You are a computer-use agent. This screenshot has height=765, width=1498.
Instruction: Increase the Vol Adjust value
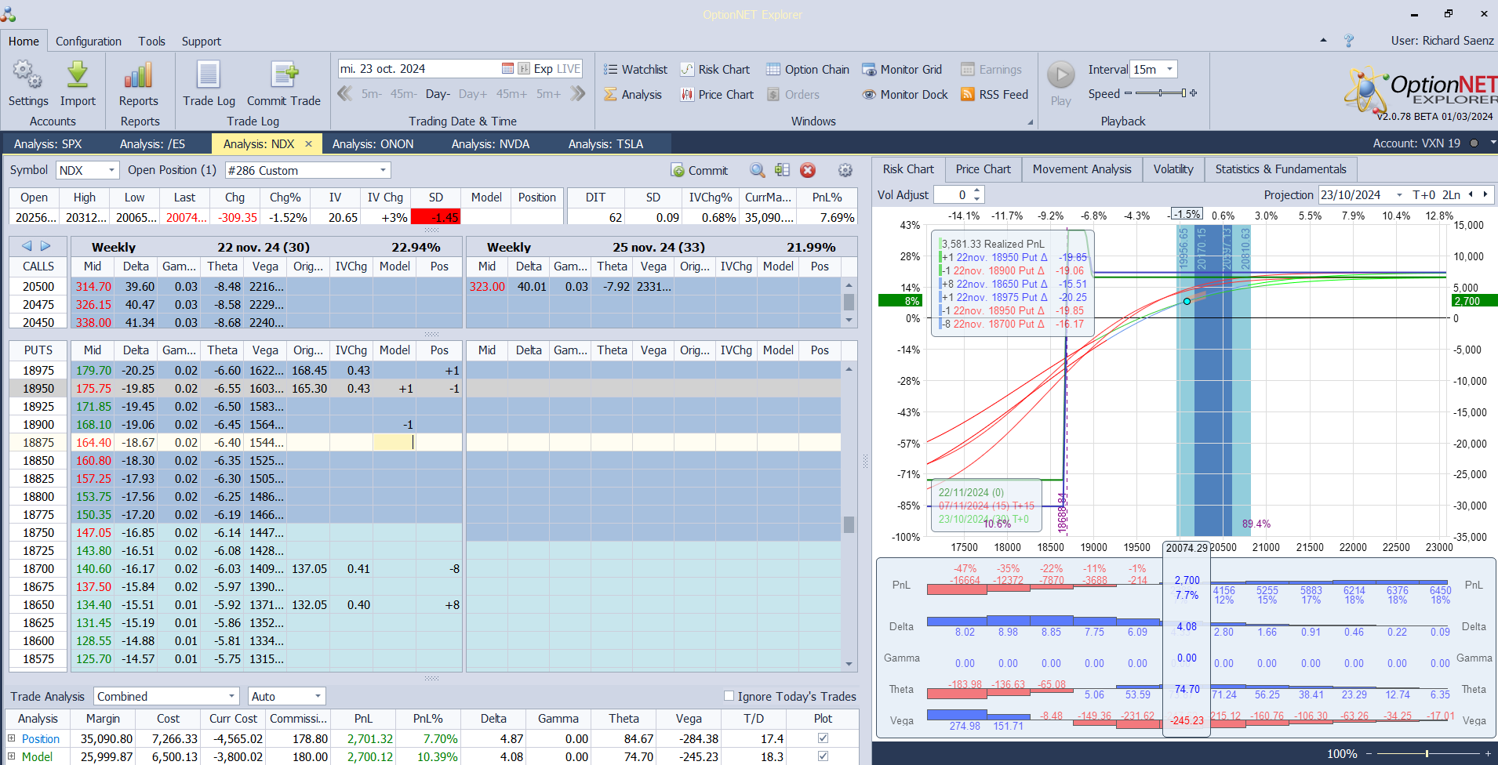point(977,190)
